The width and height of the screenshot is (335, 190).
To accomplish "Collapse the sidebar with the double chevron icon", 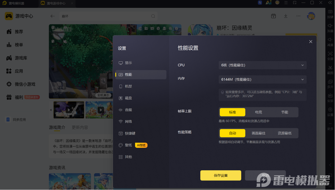I will (x=330, y=3).
